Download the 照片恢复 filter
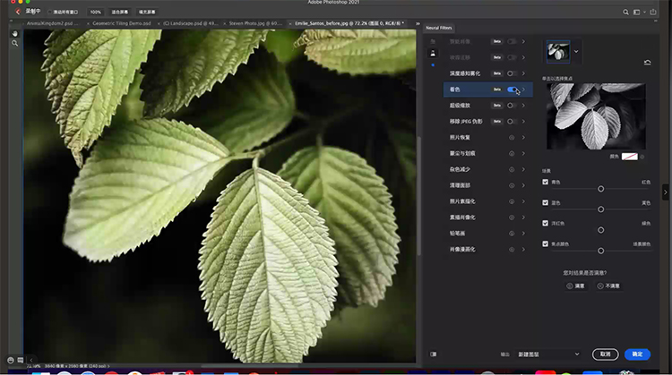672x375 pixels. (x=512, y=138)
